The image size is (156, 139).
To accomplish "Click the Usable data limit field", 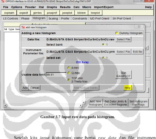I will pyautogui.click(x=56, y=75).
